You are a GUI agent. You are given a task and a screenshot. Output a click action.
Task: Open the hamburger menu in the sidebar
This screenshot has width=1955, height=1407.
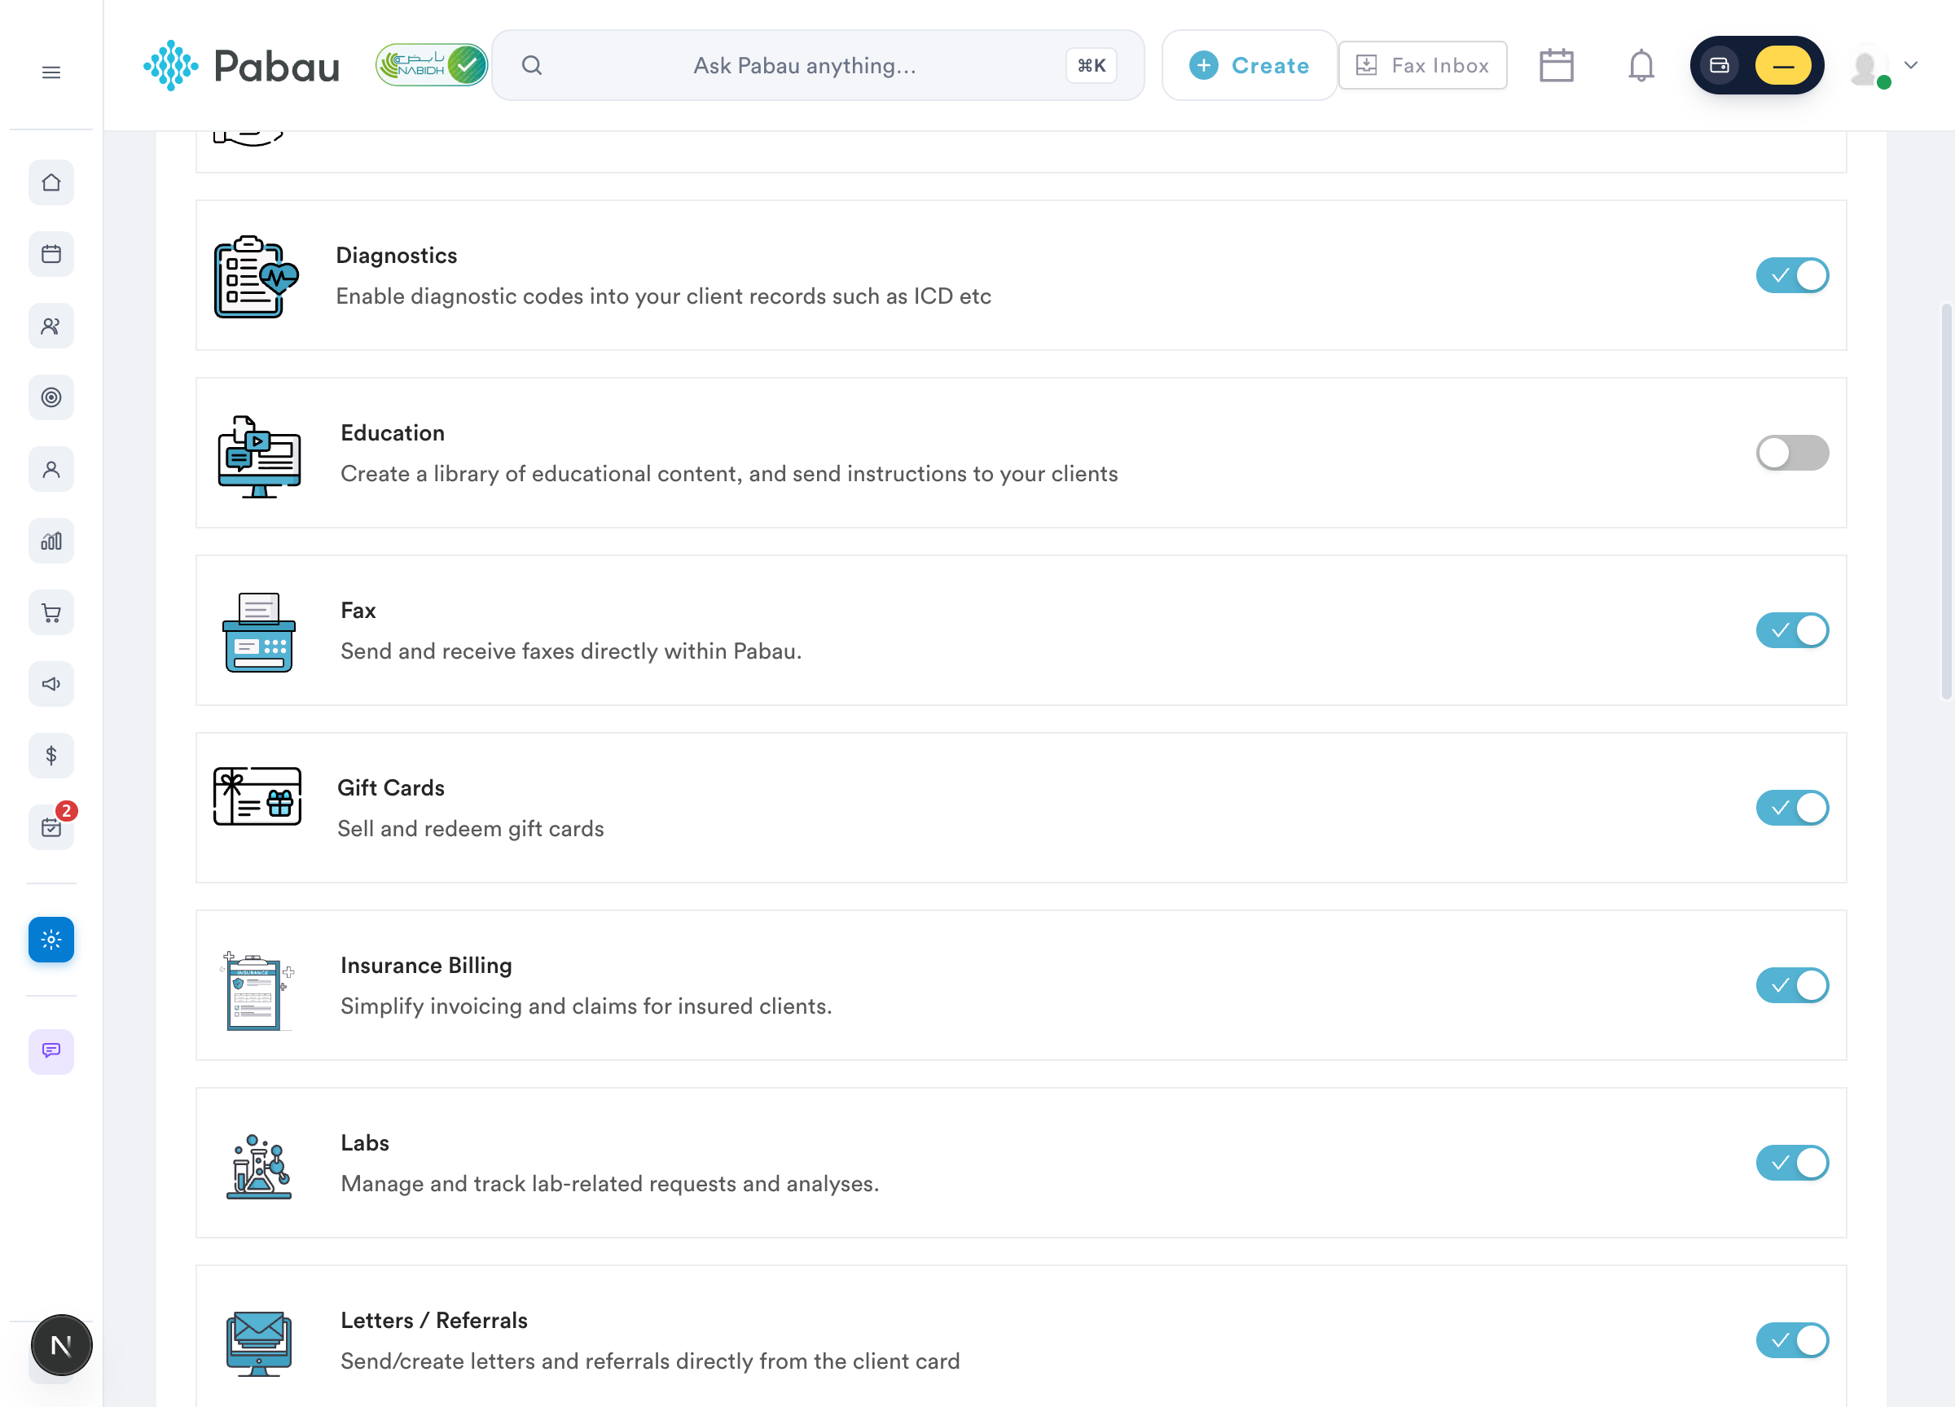pos(51,72)
